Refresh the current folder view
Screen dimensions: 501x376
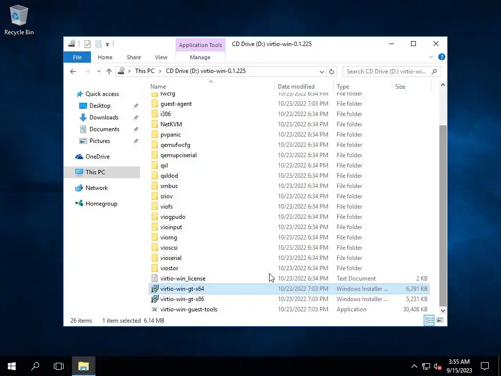332,71
